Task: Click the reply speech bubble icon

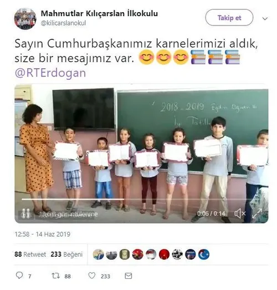Action: 19,276
